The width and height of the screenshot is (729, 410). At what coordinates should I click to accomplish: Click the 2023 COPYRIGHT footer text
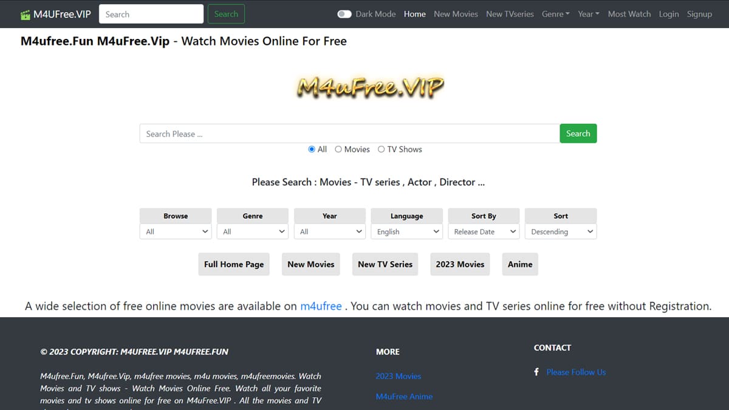coord(134,352)
